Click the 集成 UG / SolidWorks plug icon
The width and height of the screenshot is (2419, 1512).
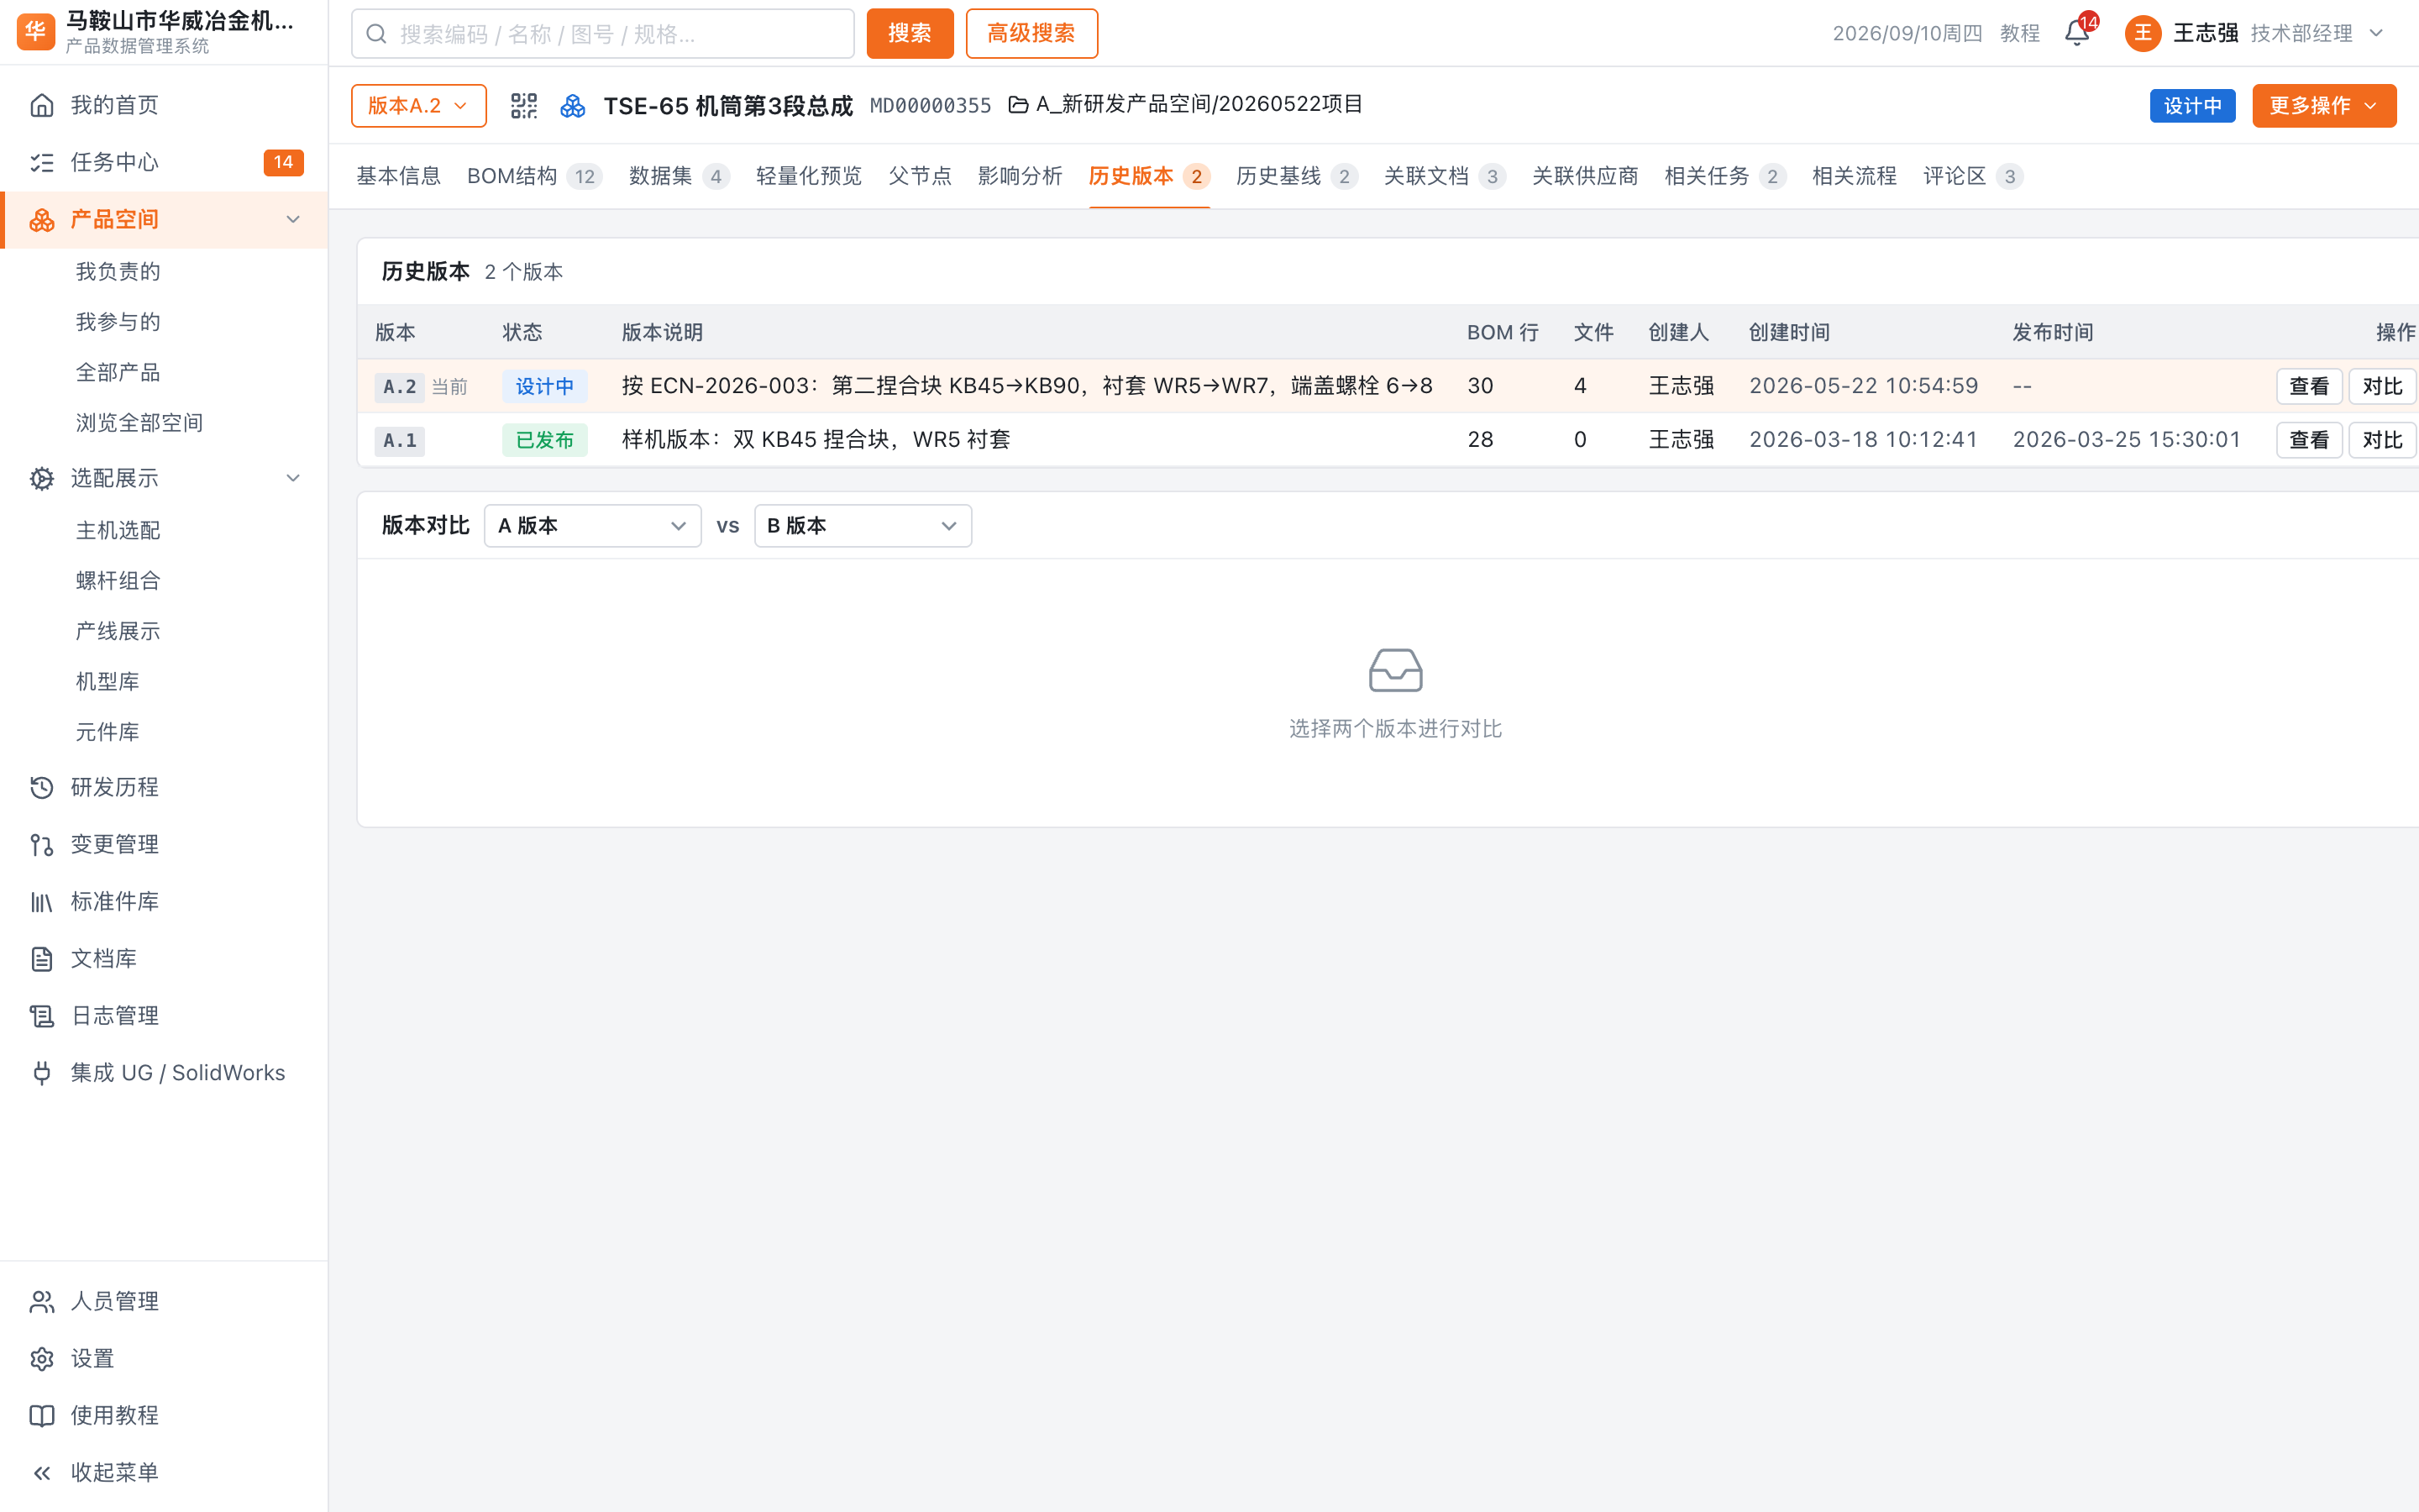[x=42, y=1072]
